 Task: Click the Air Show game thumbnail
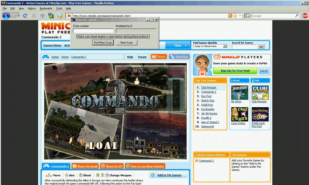coord(240,92)
